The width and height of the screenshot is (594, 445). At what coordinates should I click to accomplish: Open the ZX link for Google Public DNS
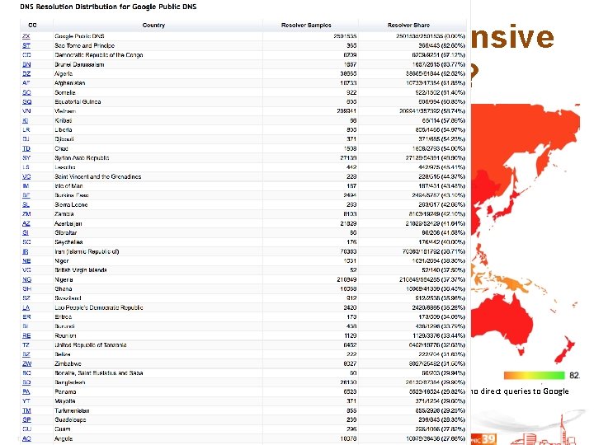[x=26, y=36]
